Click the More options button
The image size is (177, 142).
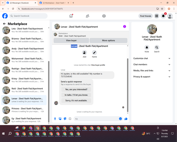coord(108,40)
